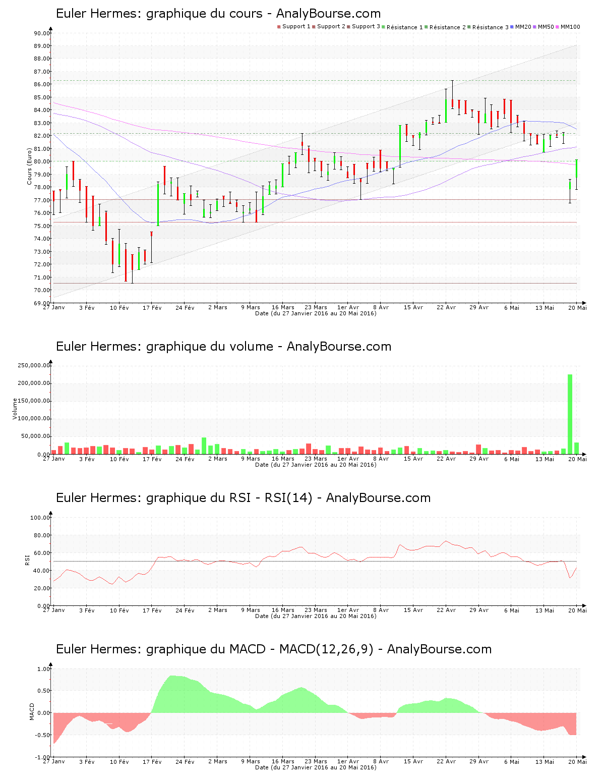605x782 pixels.
Task: Select the MM50 legend label
Action: (546, 27)
